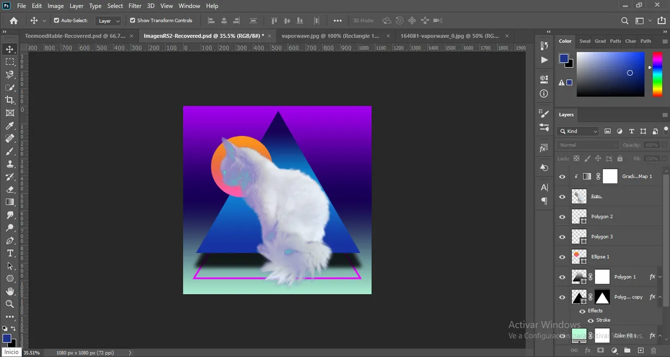The height and width of the screenshot is (357, 670).
Task: Open the Character panel icon
Action: [x=544, y=187]
